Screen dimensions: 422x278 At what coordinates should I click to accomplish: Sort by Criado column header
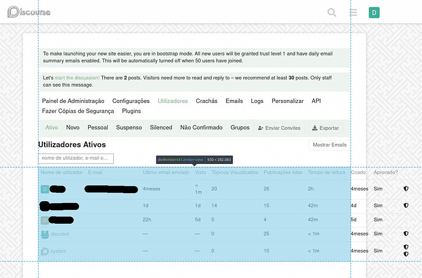click(x=358, y=173)
